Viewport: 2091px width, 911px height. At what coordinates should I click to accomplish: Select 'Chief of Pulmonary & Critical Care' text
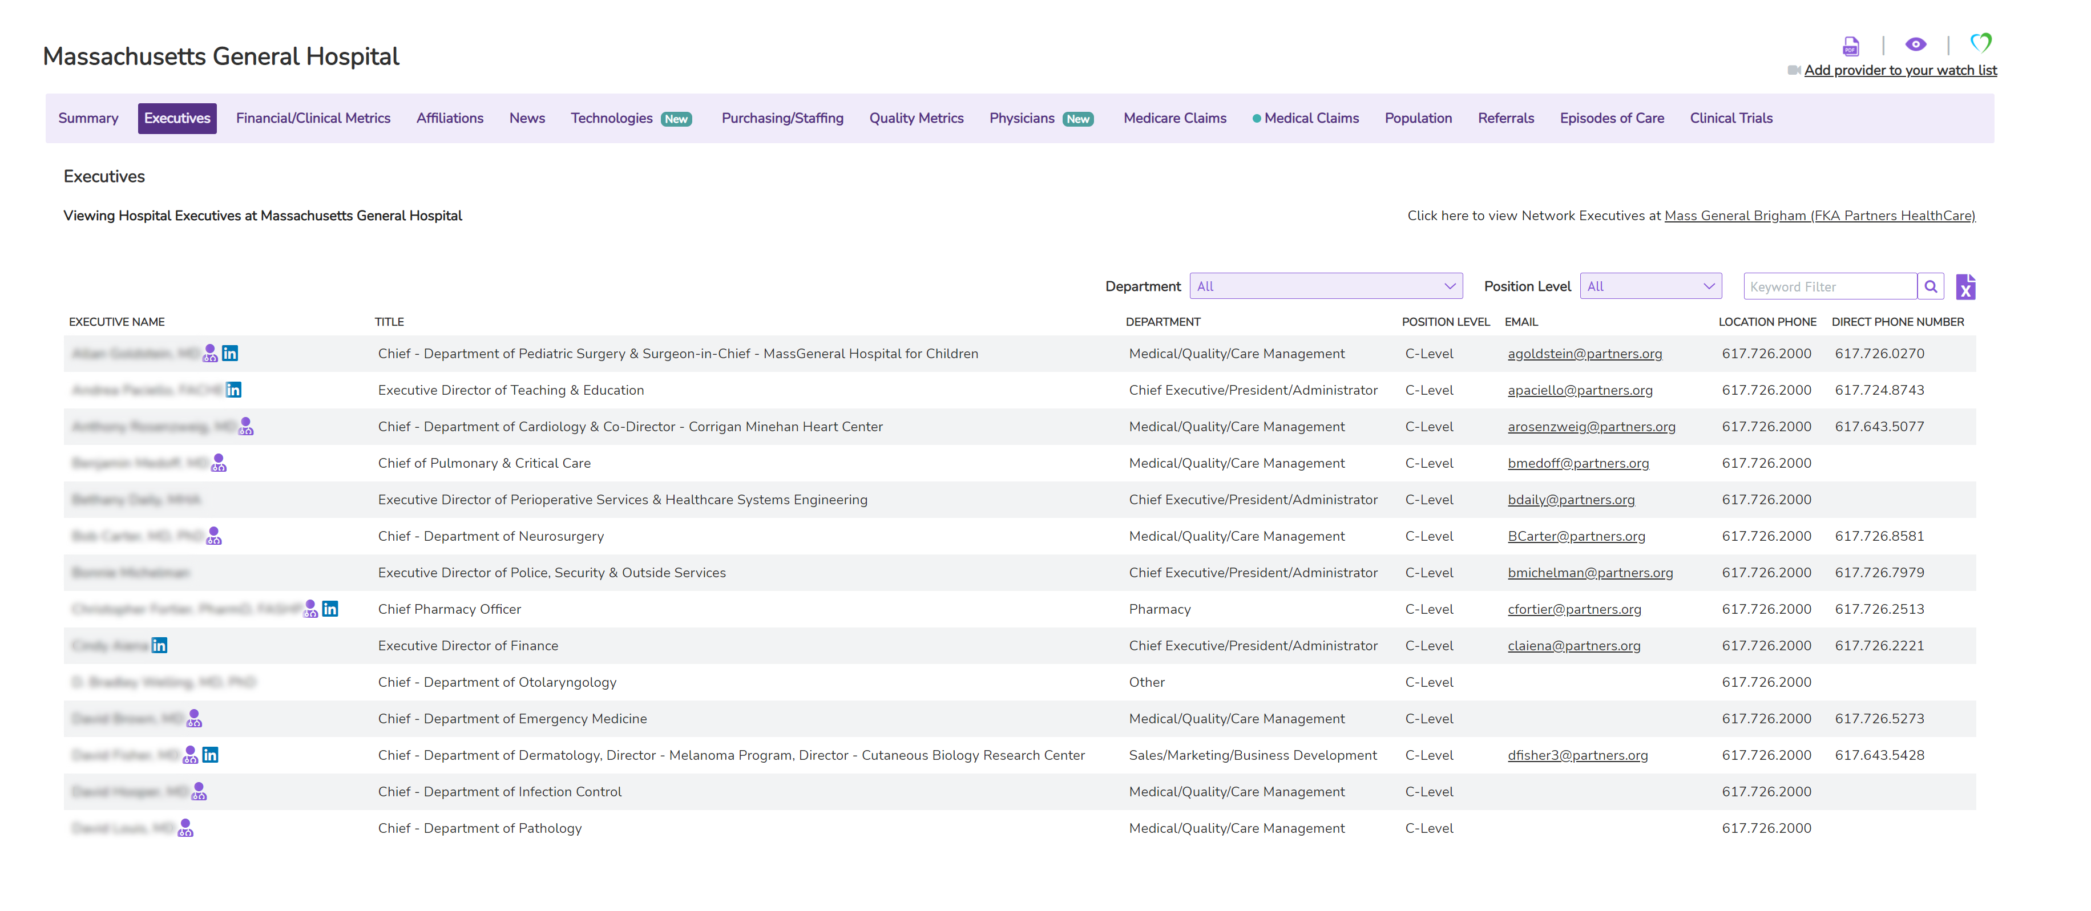tap(484, 463)
